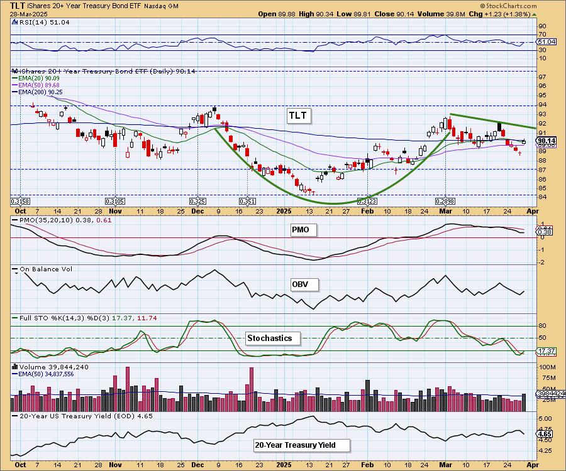Click the 0.325 dividend marker label

pyautogui.click(x=198, y=201)
